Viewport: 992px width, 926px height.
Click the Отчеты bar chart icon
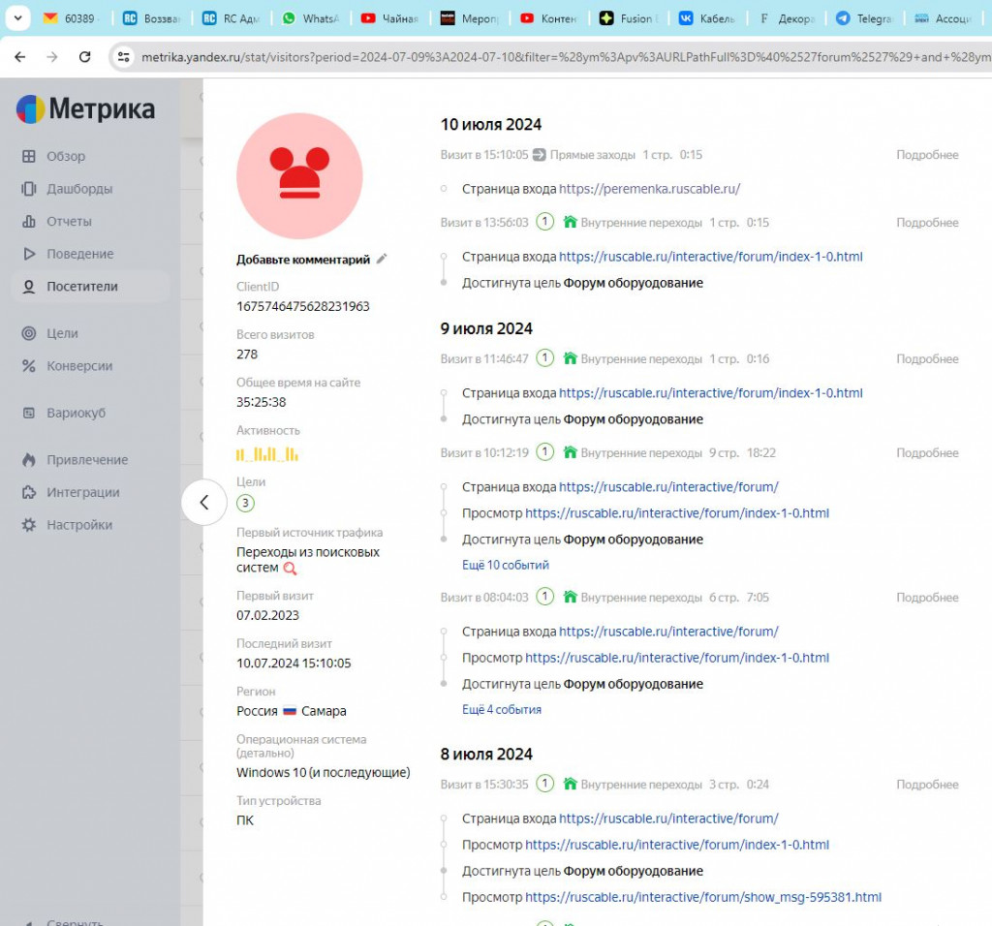coord(29,222)
